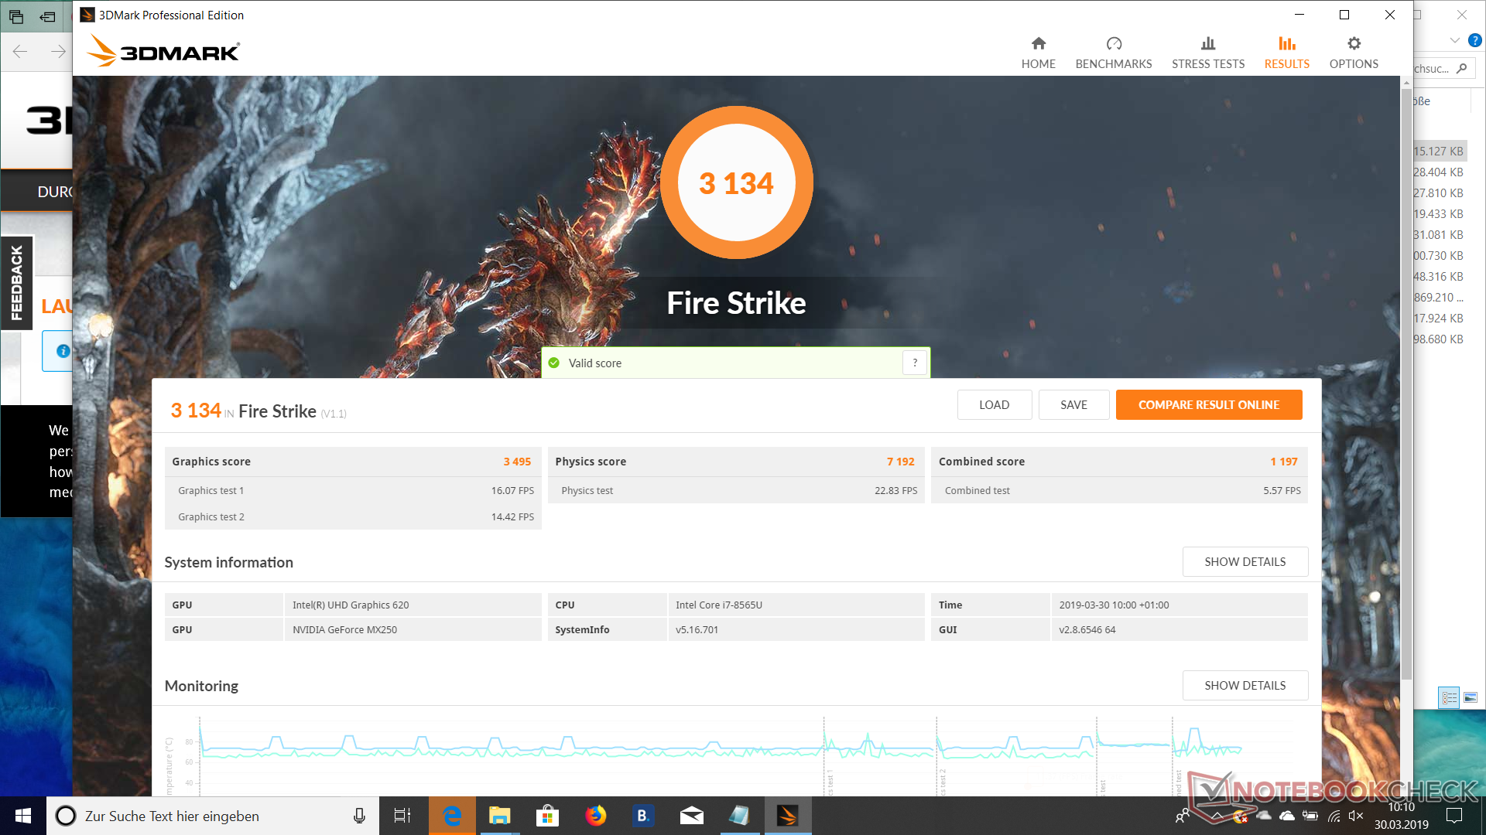Click the Combined score value 1 197
This screenshot has width=1486, height=835.
(x=1283, y=462)
